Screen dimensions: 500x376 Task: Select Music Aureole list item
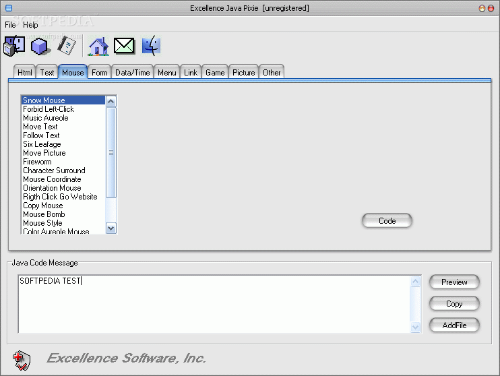tap(63, 118)
